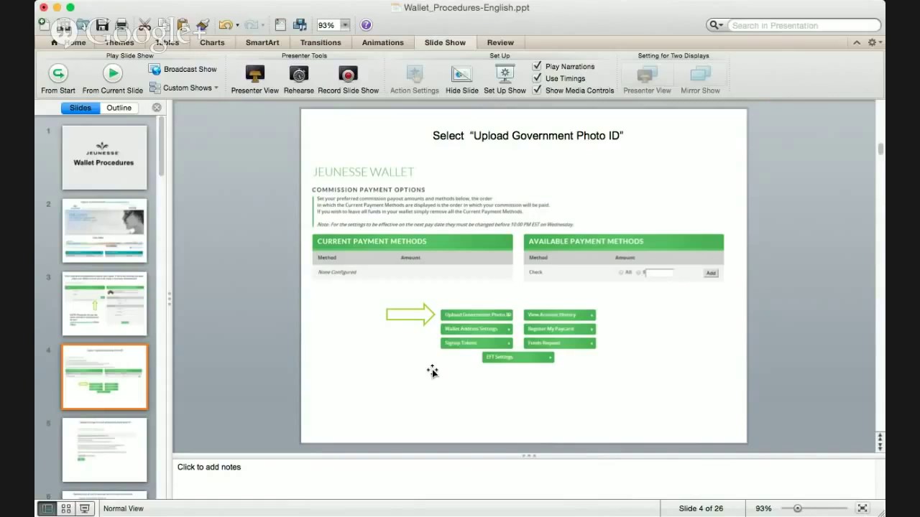This screenshot has height=517, width=920.
Task: Play show From Current Slide
Action: (x=112, y=79)
